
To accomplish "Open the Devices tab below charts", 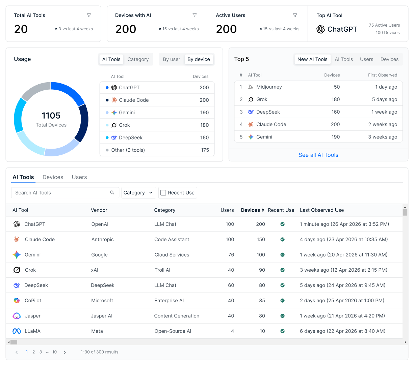I will (x=53, y=177).
